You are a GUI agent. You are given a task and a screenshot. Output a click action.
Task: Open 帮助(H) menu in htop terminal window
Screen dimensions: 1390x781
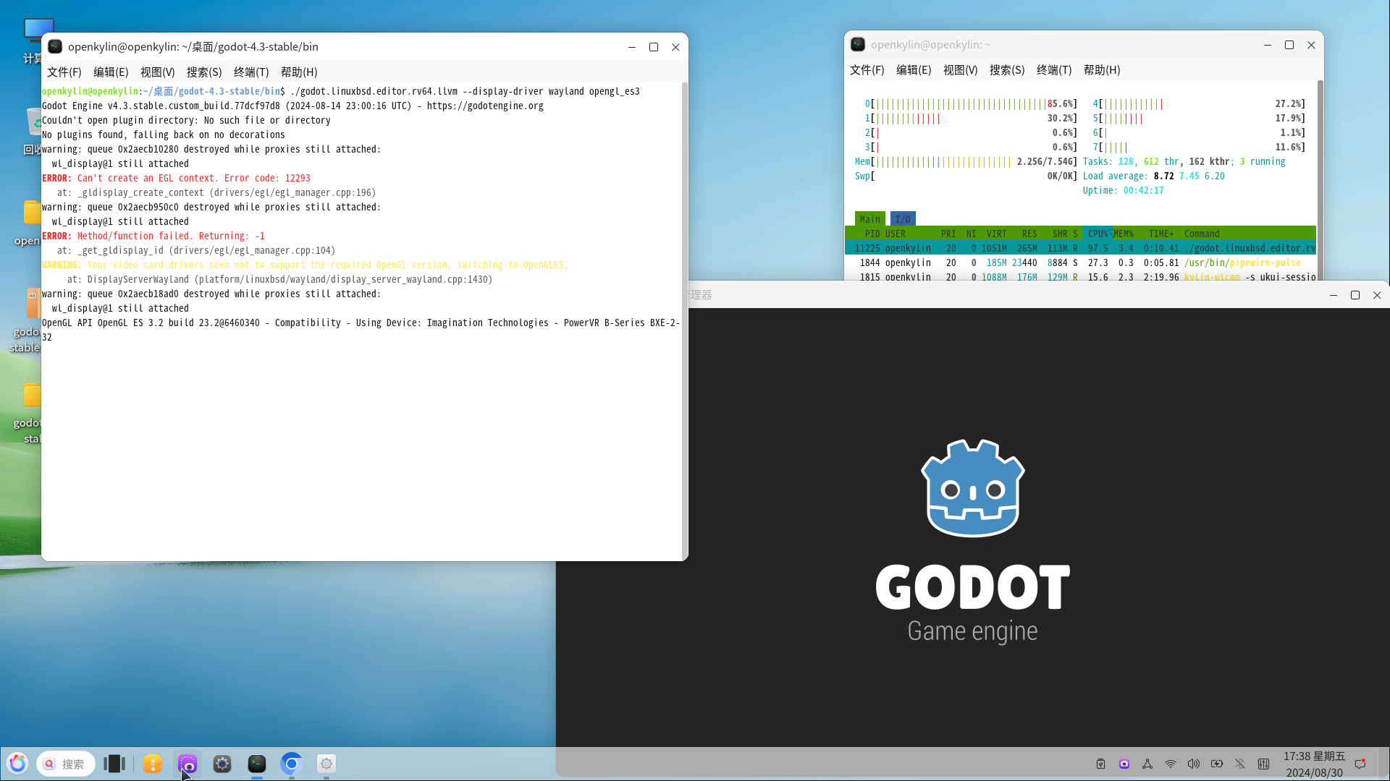click(x=1102, y=70)
